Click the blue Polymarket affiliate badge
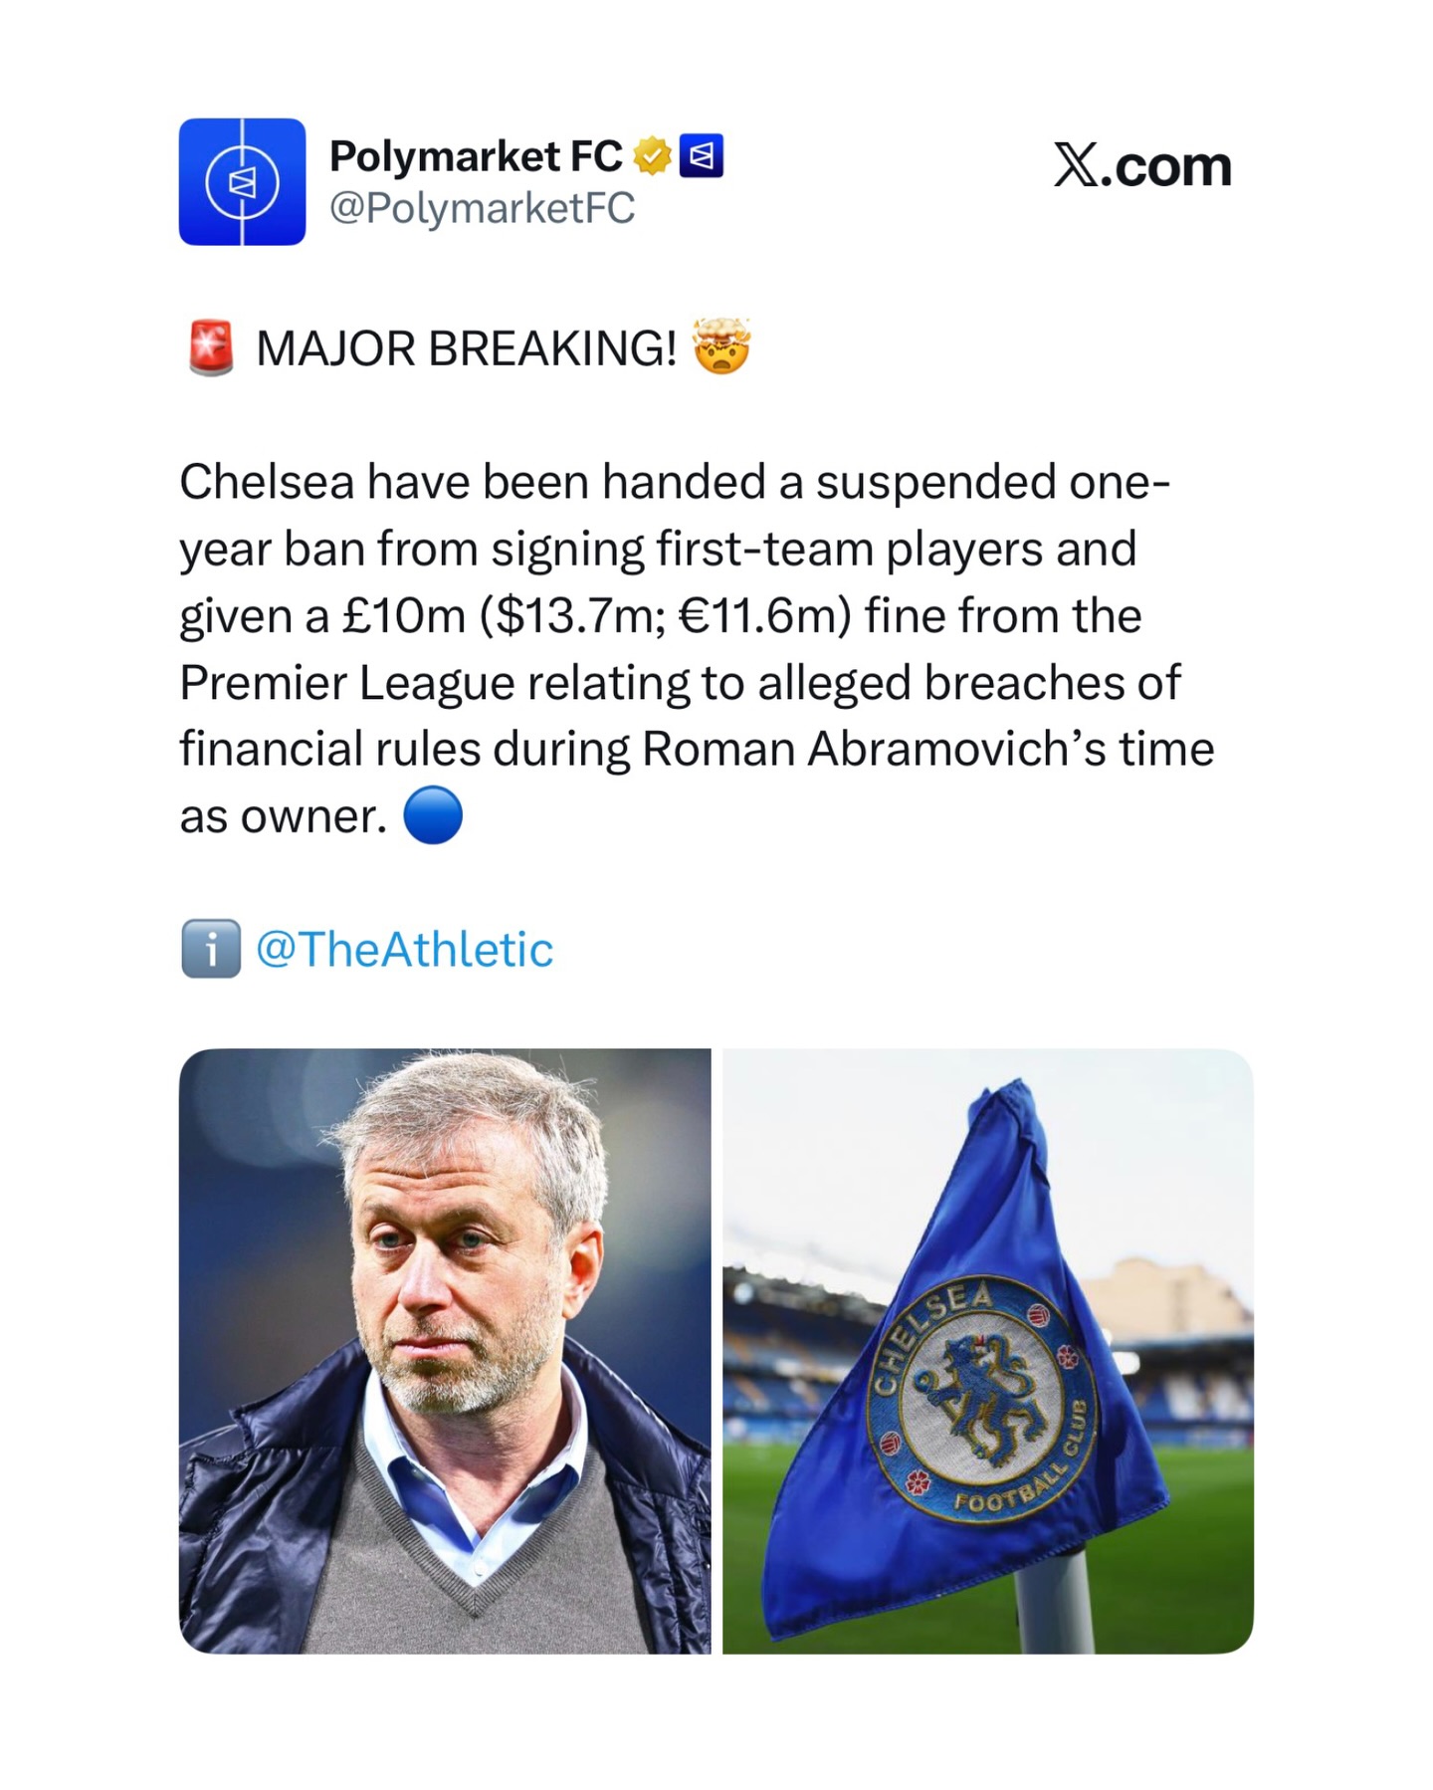 [x=701, y=156]
